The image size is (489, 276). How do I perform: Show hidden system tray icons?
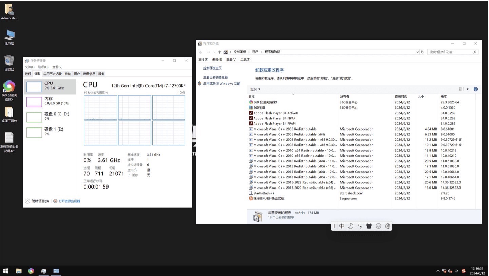pyautogui.click(x=438, y=271)
